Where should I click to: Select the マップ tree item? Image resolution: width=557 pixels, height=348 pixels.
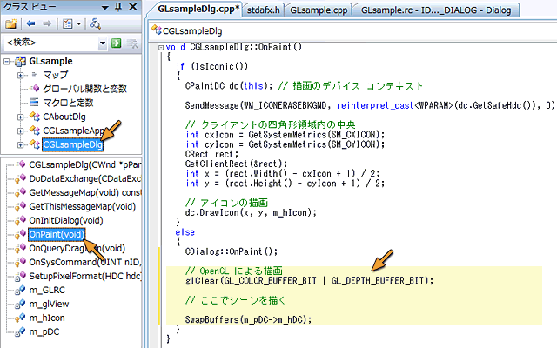click(55, 75)
